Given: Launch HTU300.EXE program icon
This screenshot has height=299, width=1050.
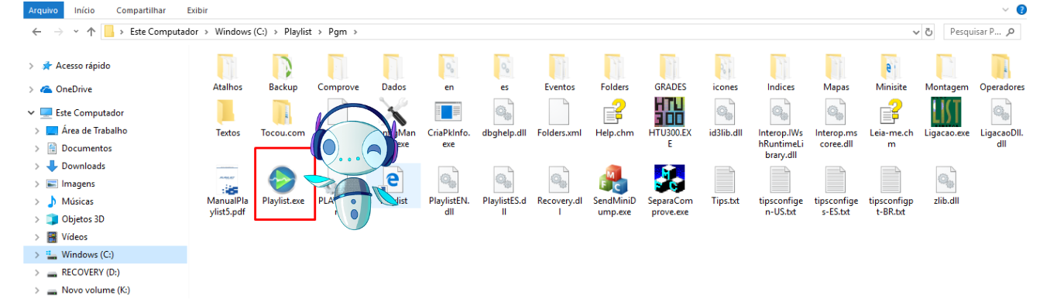Looking at the screenshot, I should (x=670, y=113).
